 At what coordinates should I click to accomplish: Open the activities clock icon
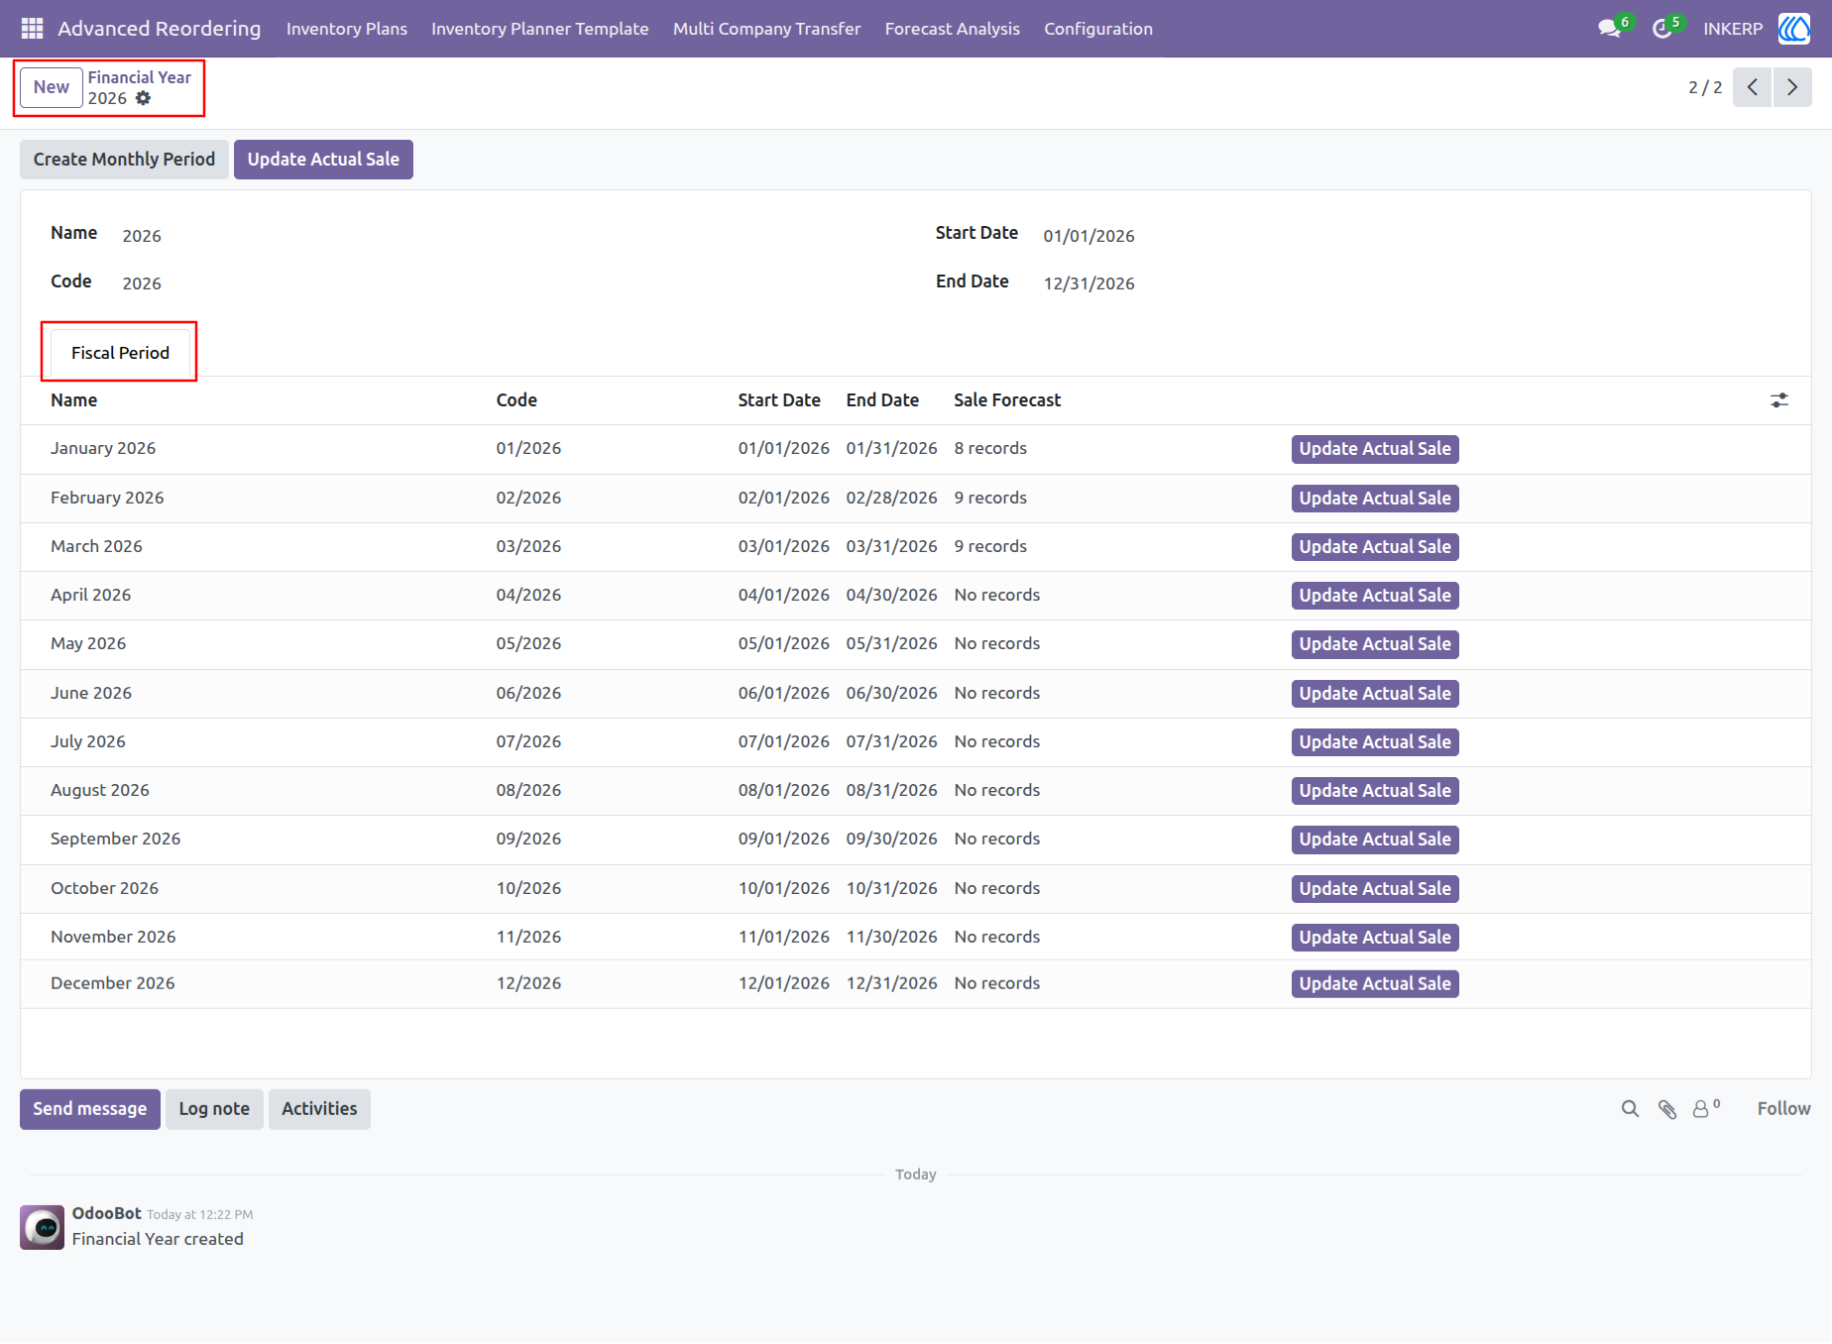coord(1661,29)
